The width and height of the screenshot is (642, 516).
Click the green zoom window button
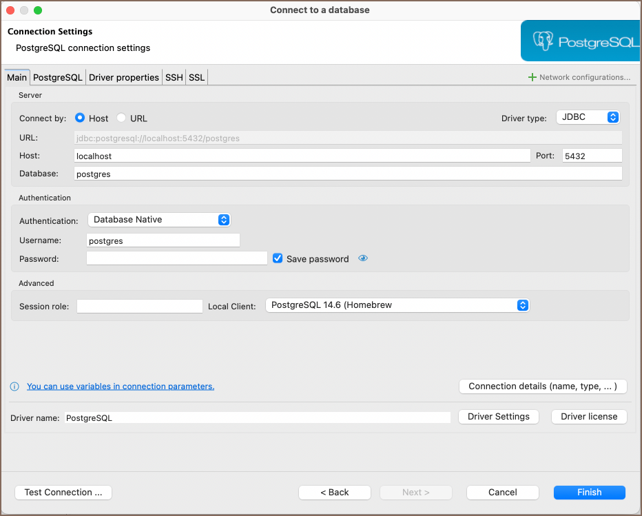(38, 10)
